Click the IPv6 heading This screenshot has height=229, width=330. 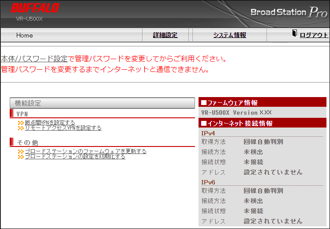(x=208, y=182)
